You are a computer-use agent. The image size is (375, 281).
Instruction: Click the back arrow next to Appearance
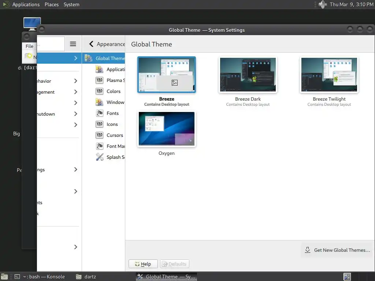pyautogui.click(x=91, y=44)
